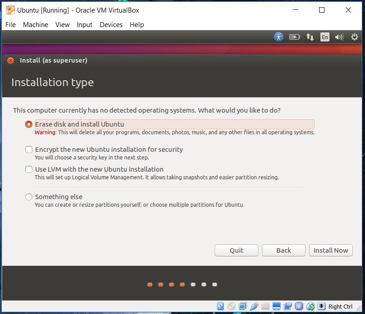This screenshot has width=365, height=314.
Task: Open the Machine menu
Action: tap(36, 25)
